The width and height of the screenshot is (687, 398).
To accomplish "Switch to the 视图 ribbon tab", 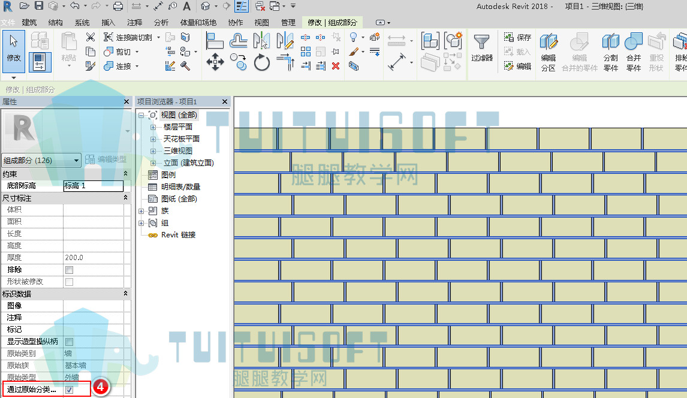I will tap(261, 22).
